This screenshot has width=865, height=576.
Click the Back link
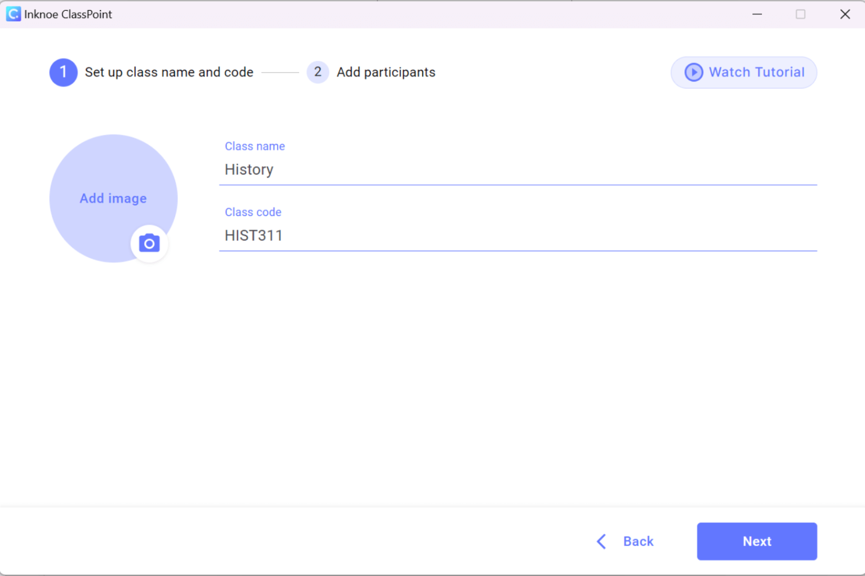[x=638, y=541]
